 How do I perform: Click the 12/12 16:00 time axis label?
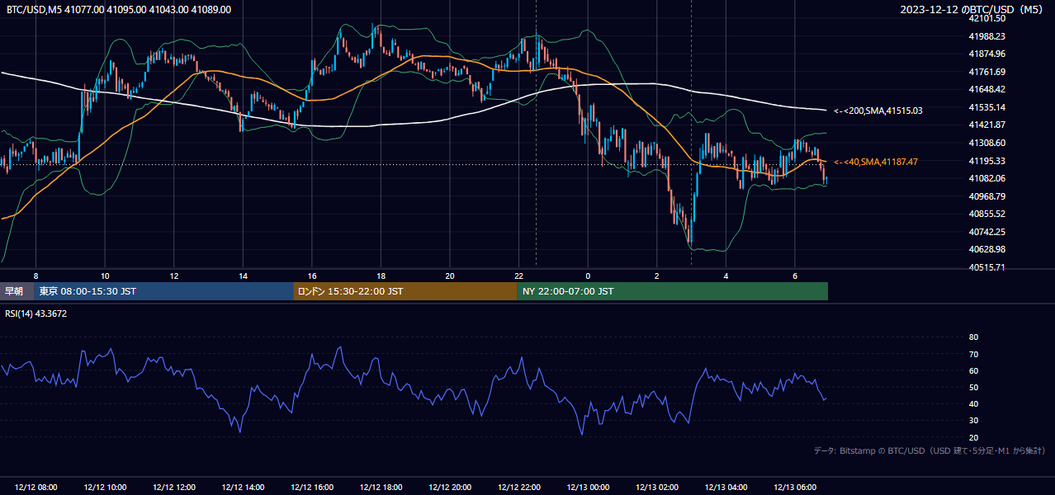(312, 487)
